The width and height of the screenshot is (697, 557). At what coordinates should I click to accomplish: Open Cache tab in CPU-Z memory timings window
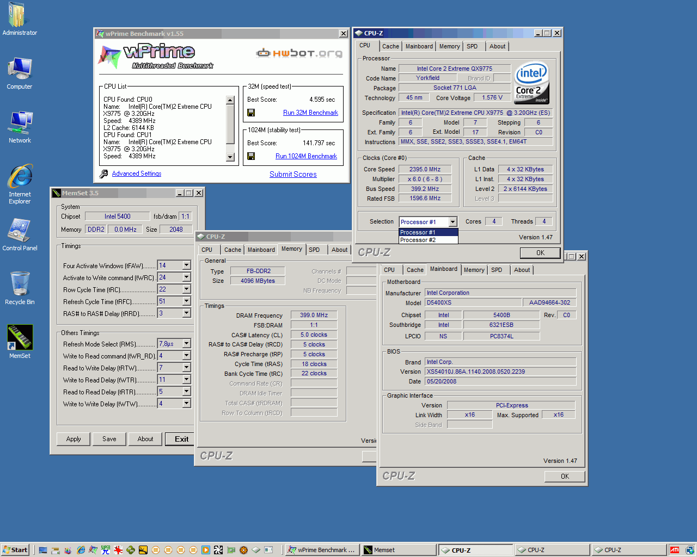[x=233, y=250]
